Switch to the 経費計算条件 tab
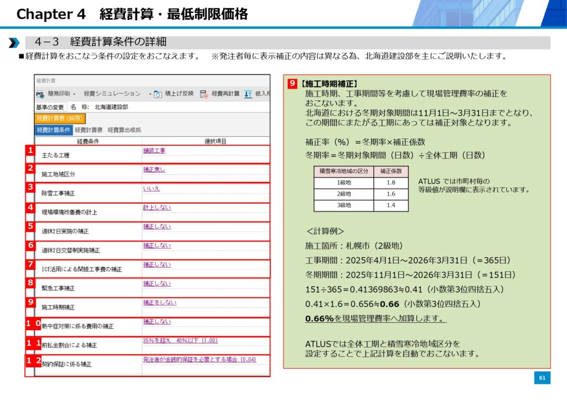The width and height of the screenshot is (567, 401). 54,130
